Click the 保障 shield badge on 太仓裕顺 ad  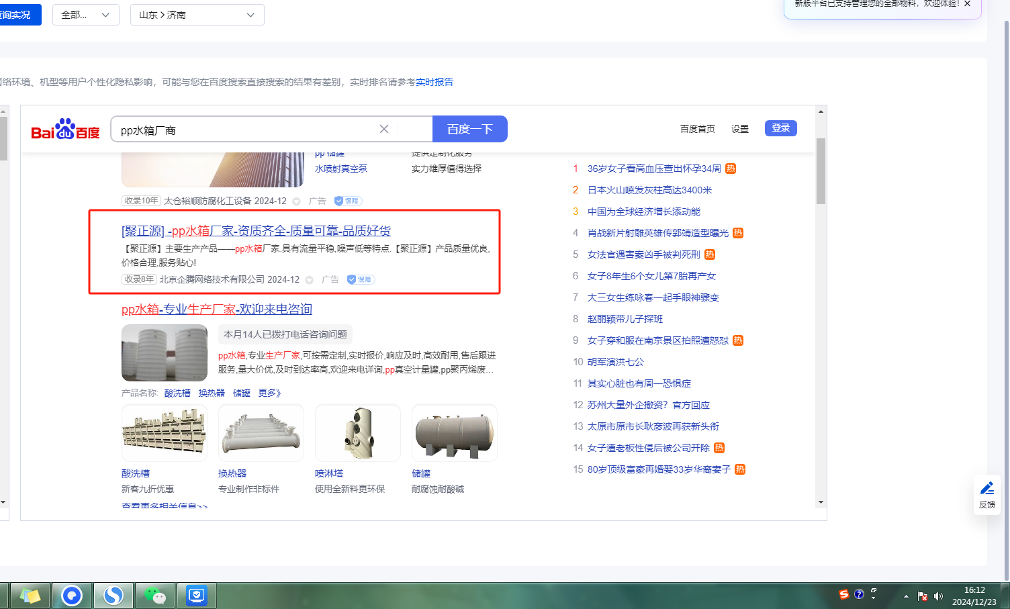click(x=349, y=201)
